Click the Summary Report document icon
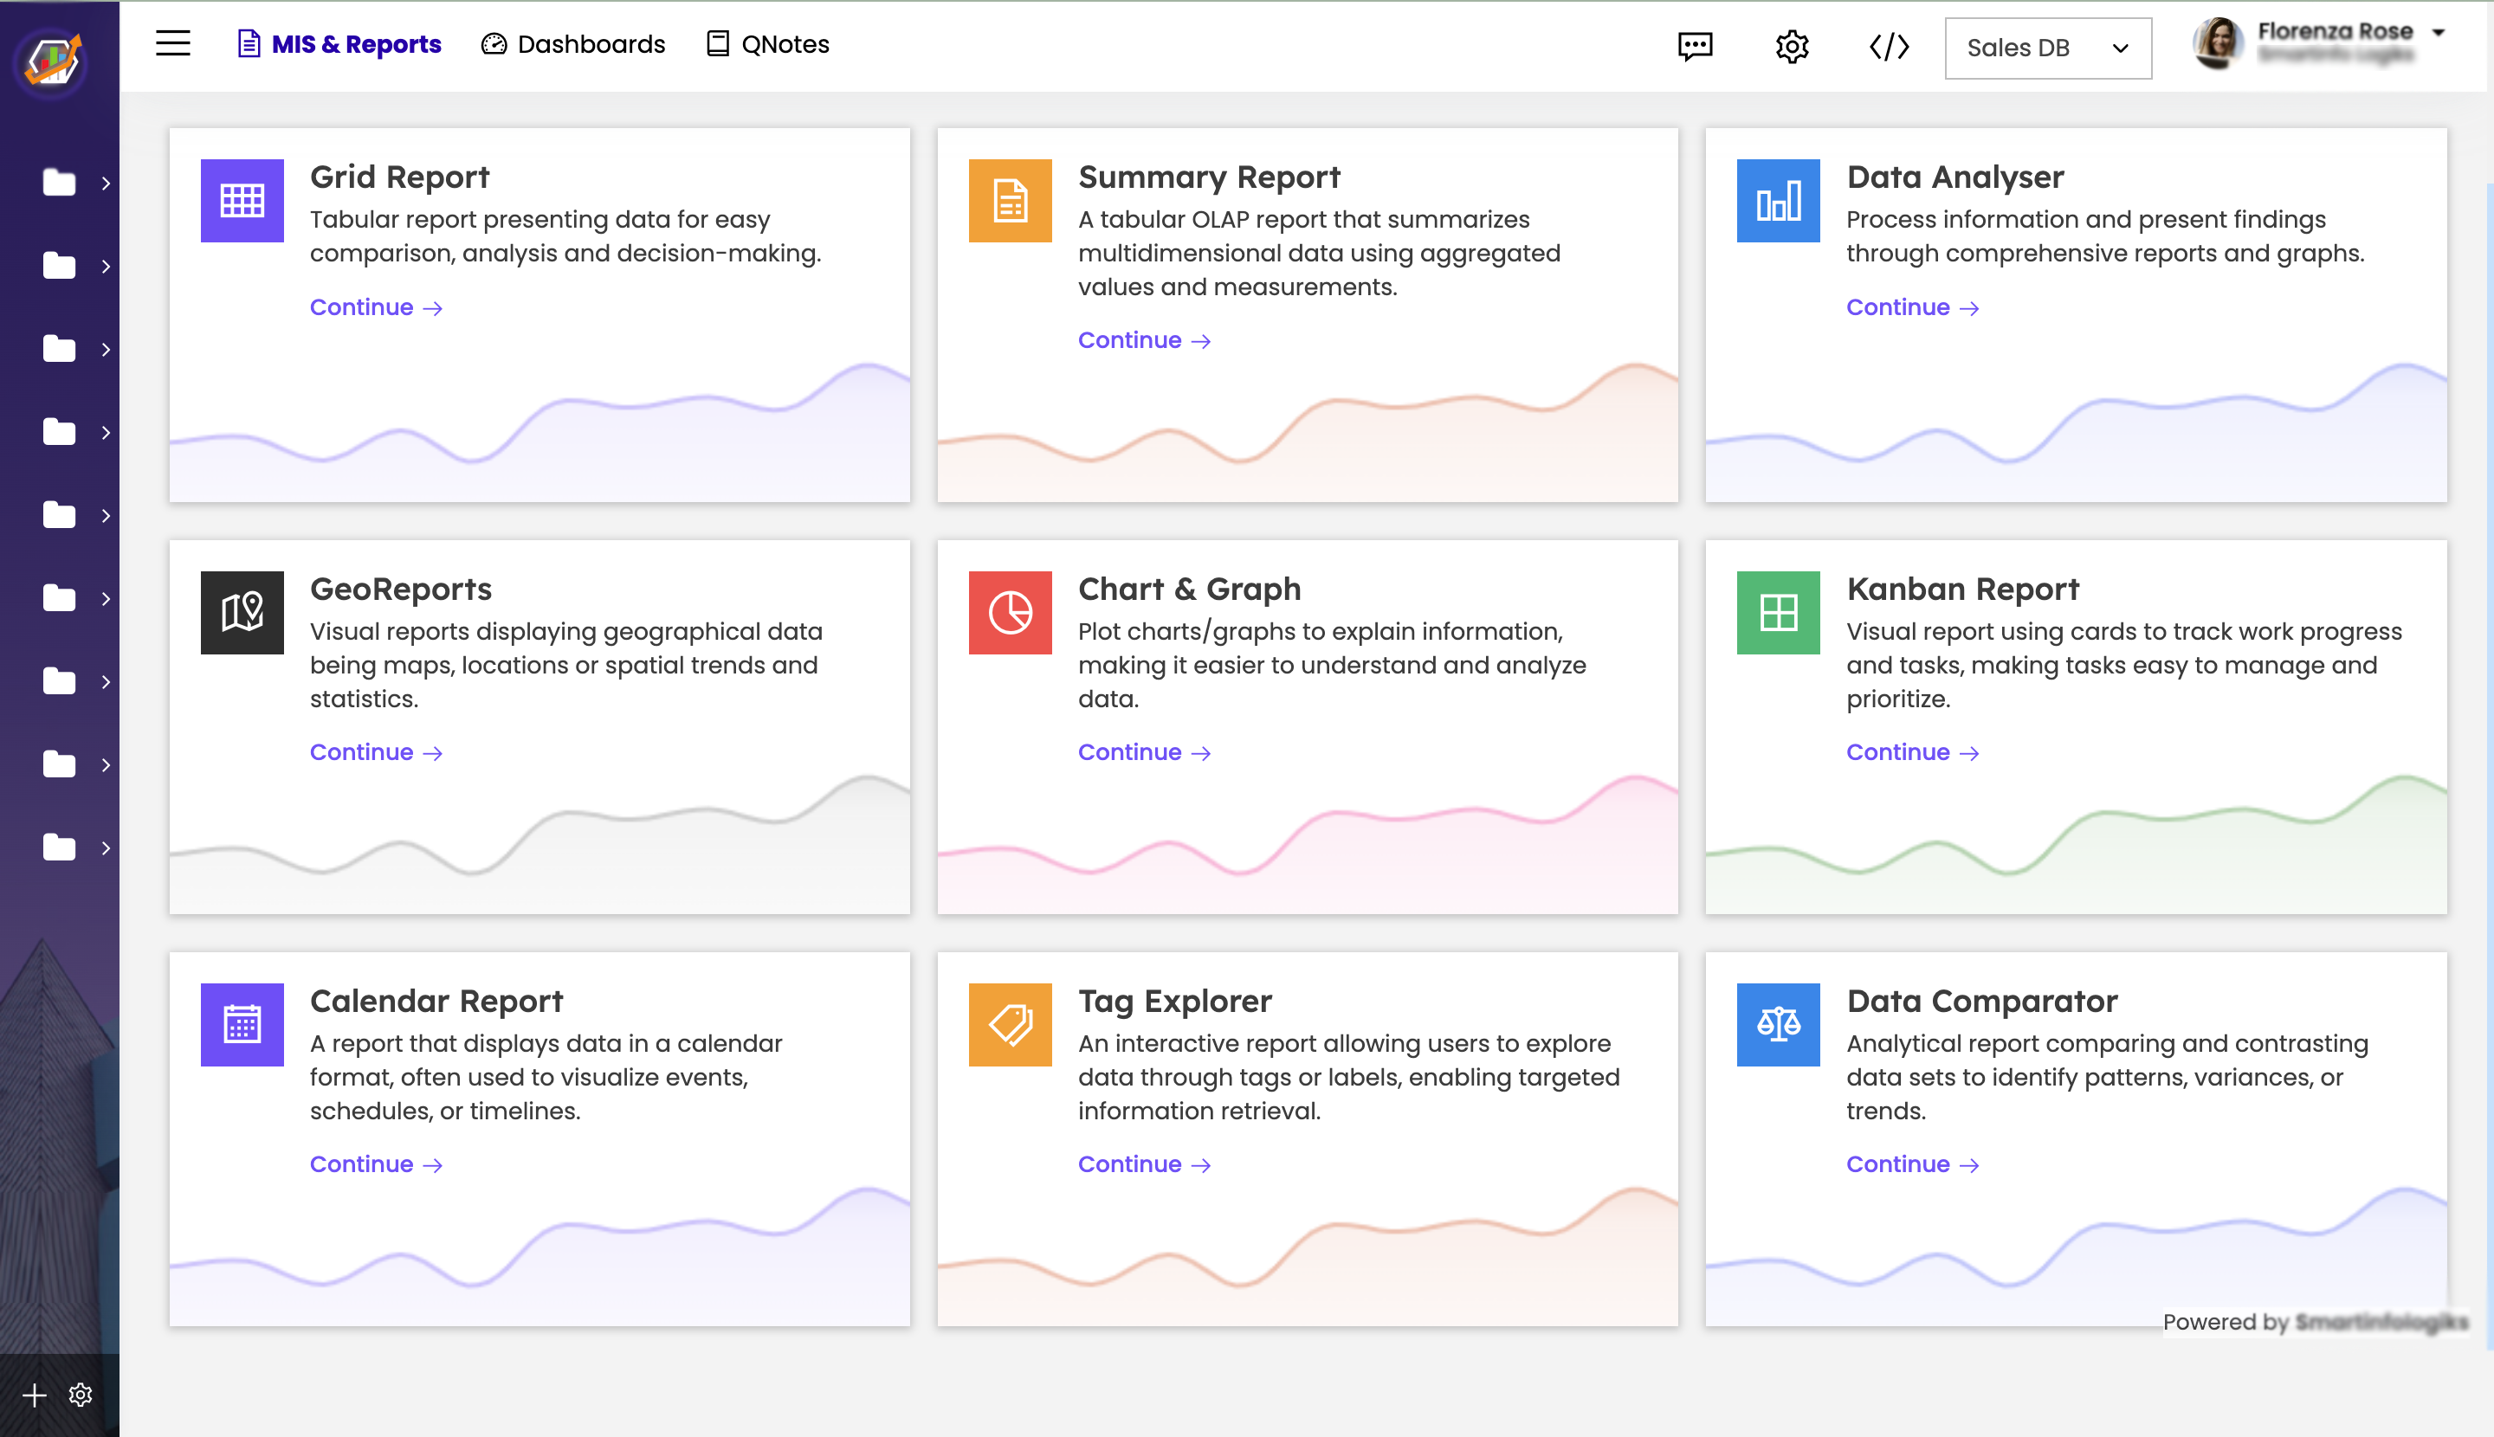Image resolution: width=2494 pixels, height=1437 pixels. [x=1009, y=200]
